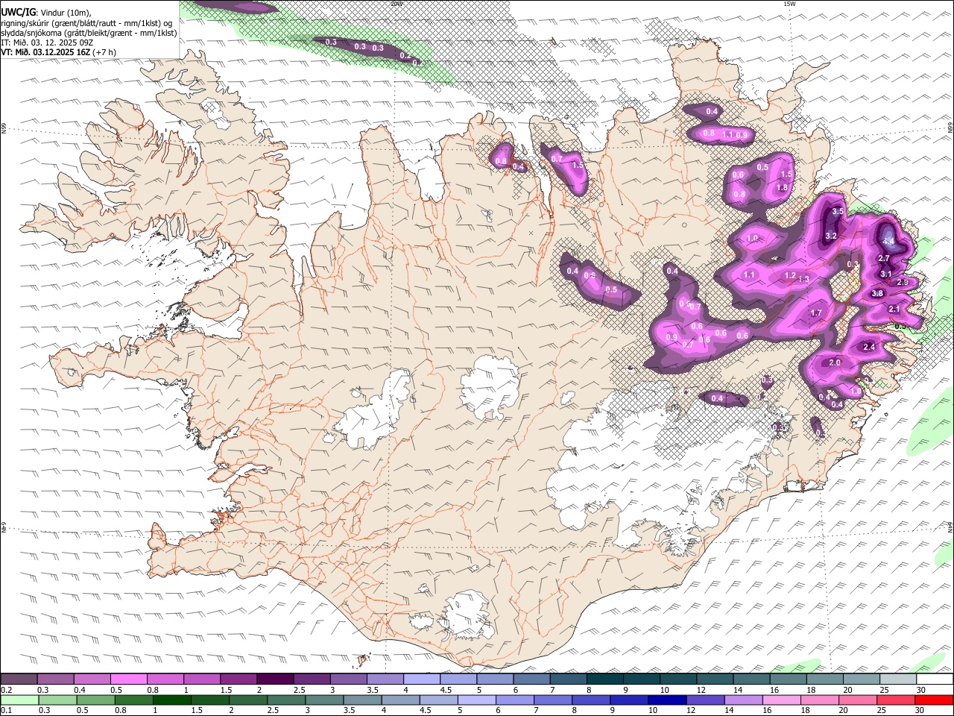Viewport: 954px width, 716px height.
Task: Pick the bright red 30 swatch in lower scale
Action: (x=934, y=700)
